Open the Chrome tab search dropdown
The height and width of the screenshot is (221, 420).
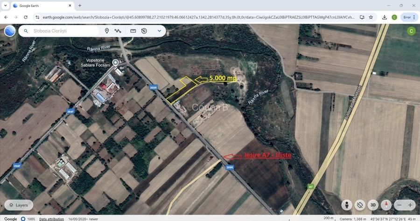point(6,6)
